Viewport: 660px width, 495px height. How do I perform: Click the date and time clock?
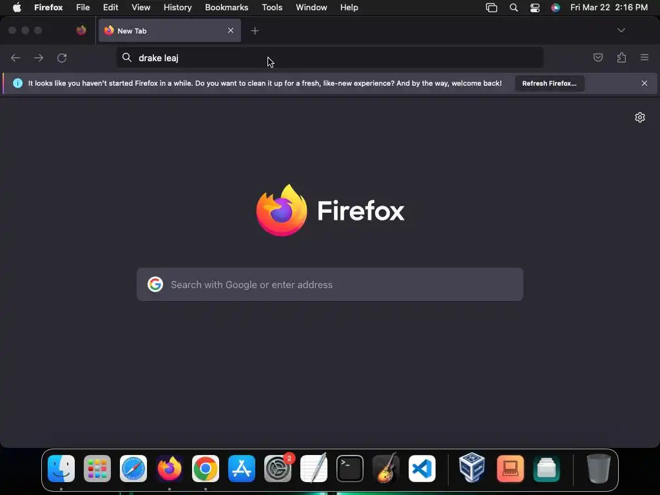(x=609, y=8)
